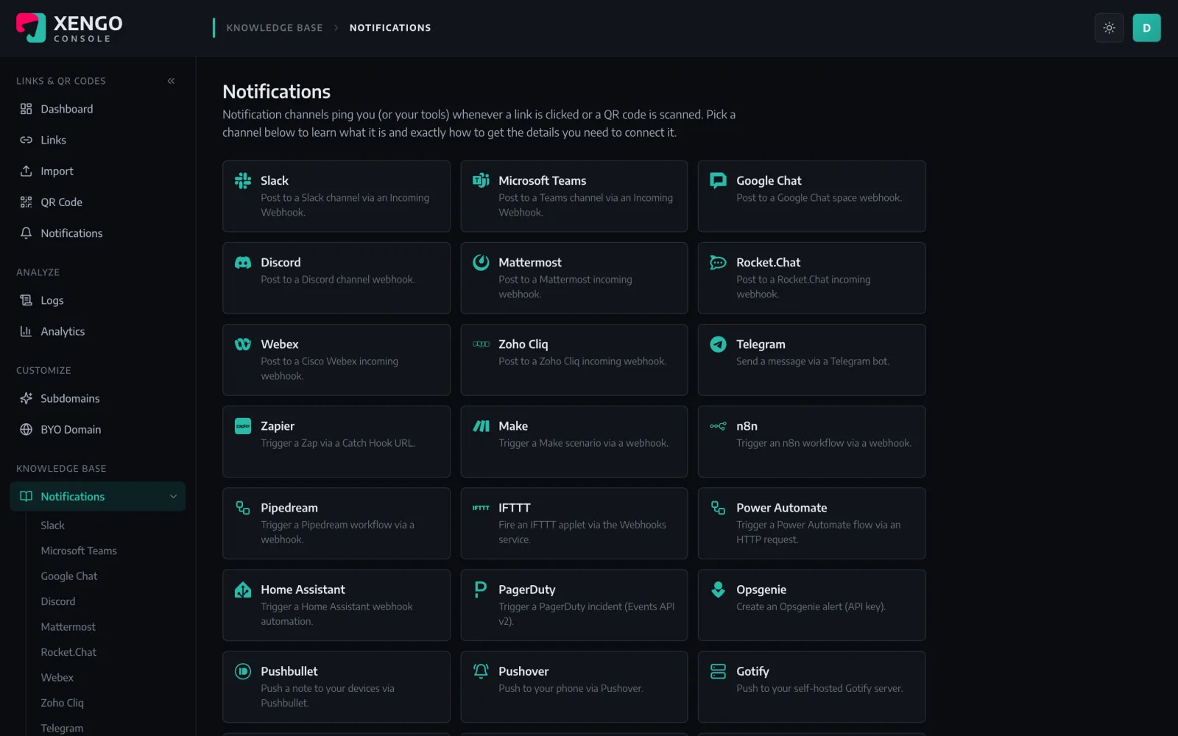Click the Telegram paper plane icon
This screenshot has height=736, width=1178.
(718, 344)
